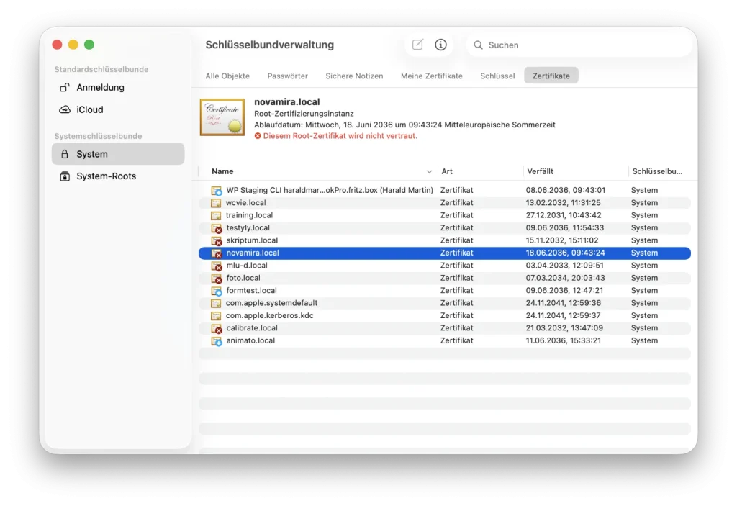Select novamira.local name in highlighted row

(253, 253)
